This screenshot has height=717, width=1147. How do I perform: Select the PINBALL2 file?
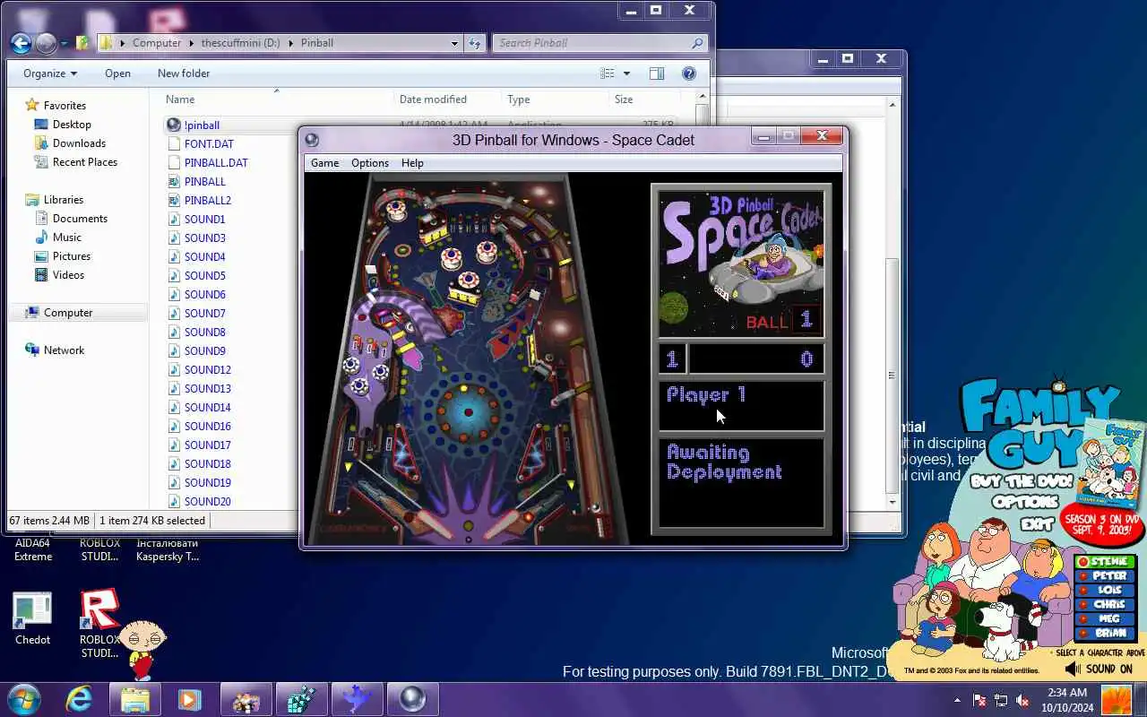207,200
